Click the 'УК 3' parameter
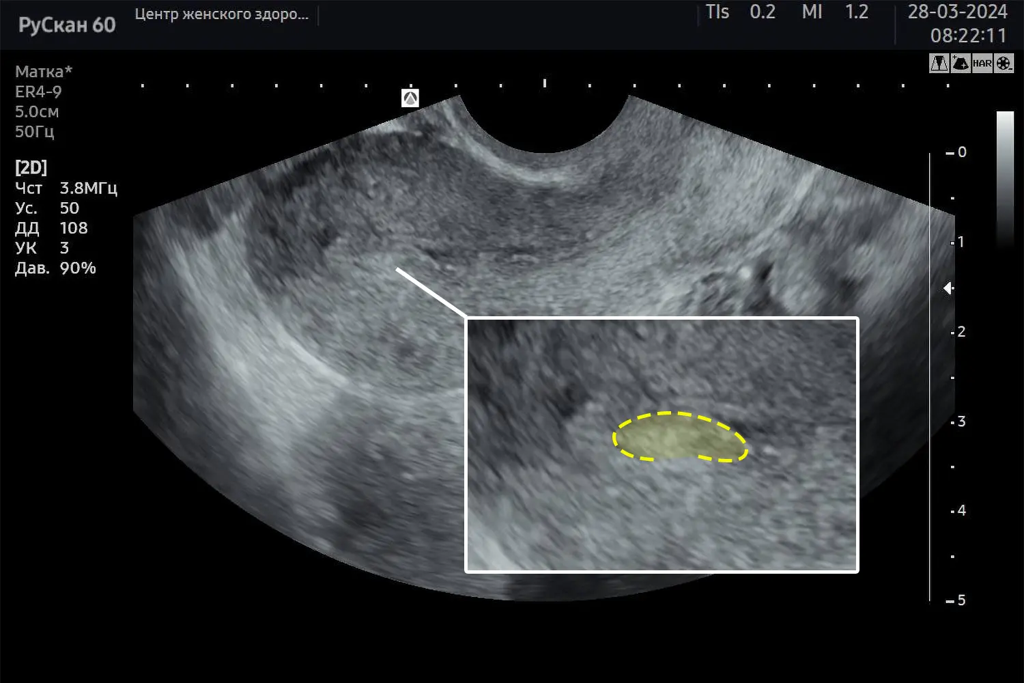The width and height of the screenshot is (1024, 683). [x=42, y=248]
